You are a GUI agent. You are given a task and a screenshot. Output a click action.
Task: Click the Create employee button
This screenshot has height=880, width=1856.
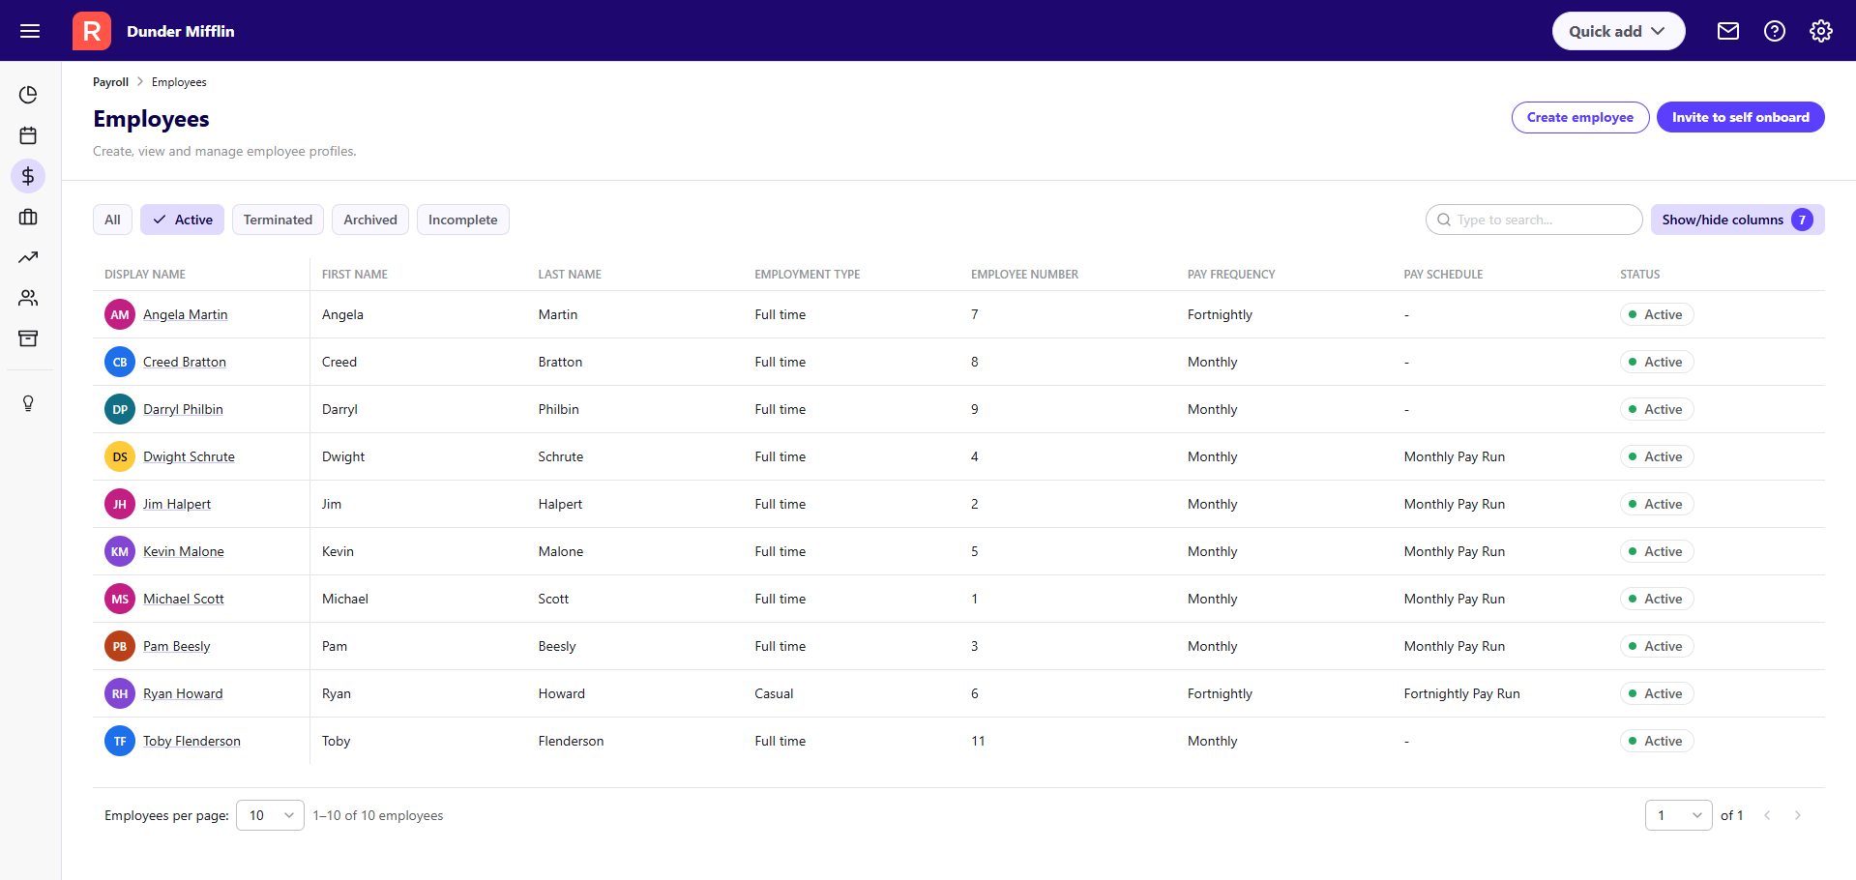[x=1579, y=117]
